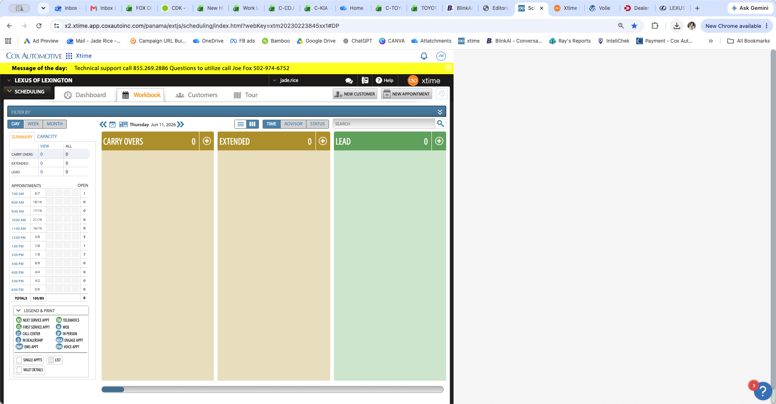Open ChatGPT bookmark

[x=357, y=41]
